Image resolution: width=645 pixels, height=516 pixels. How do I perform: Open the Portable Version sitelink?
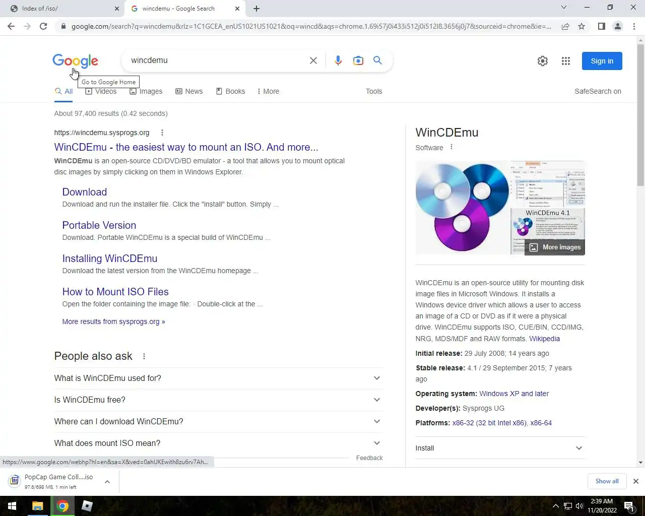tap(99, 225)
